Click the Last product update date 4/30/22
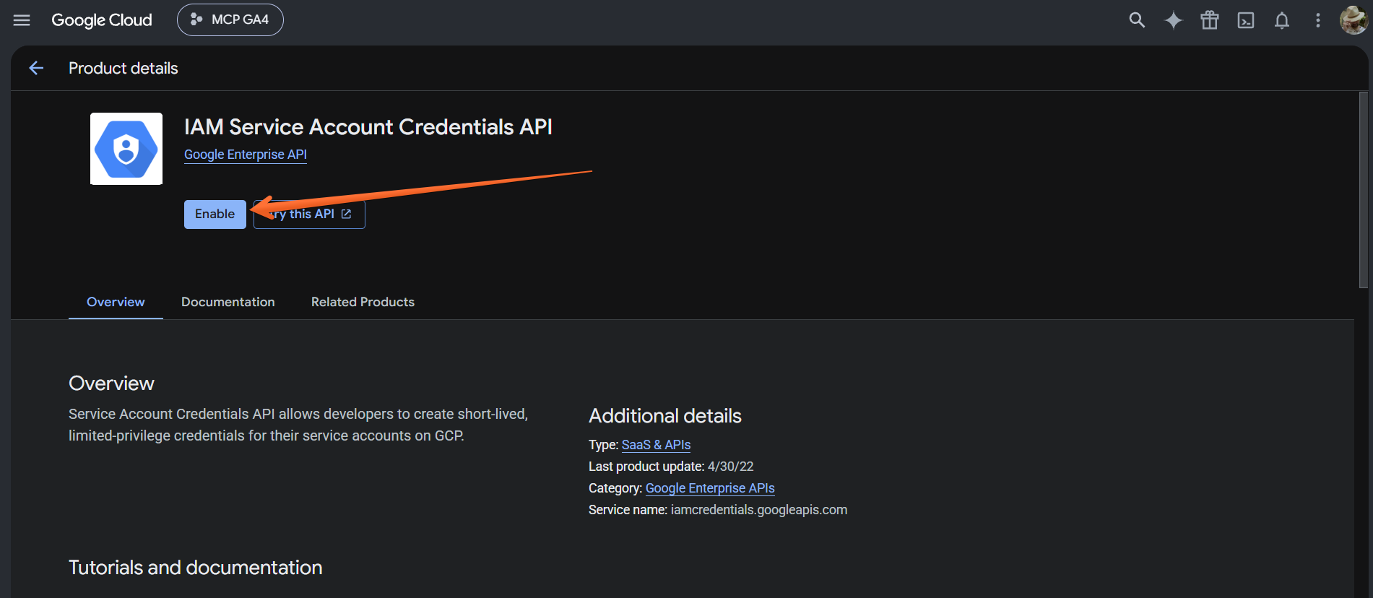The width and height of the screenshot is (1373, 598). click(730, 467)
